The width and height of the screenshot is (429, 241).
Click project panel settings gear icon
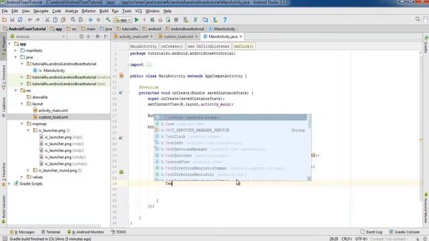pos(97,36)
